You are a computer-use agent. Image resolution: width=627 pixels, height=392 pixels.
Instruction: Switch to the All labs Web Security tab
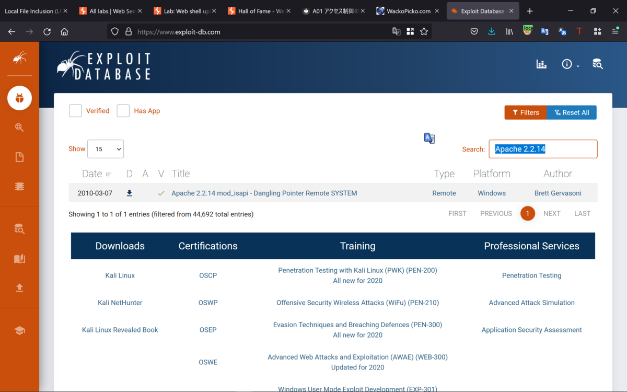click(x=110, y=11)
